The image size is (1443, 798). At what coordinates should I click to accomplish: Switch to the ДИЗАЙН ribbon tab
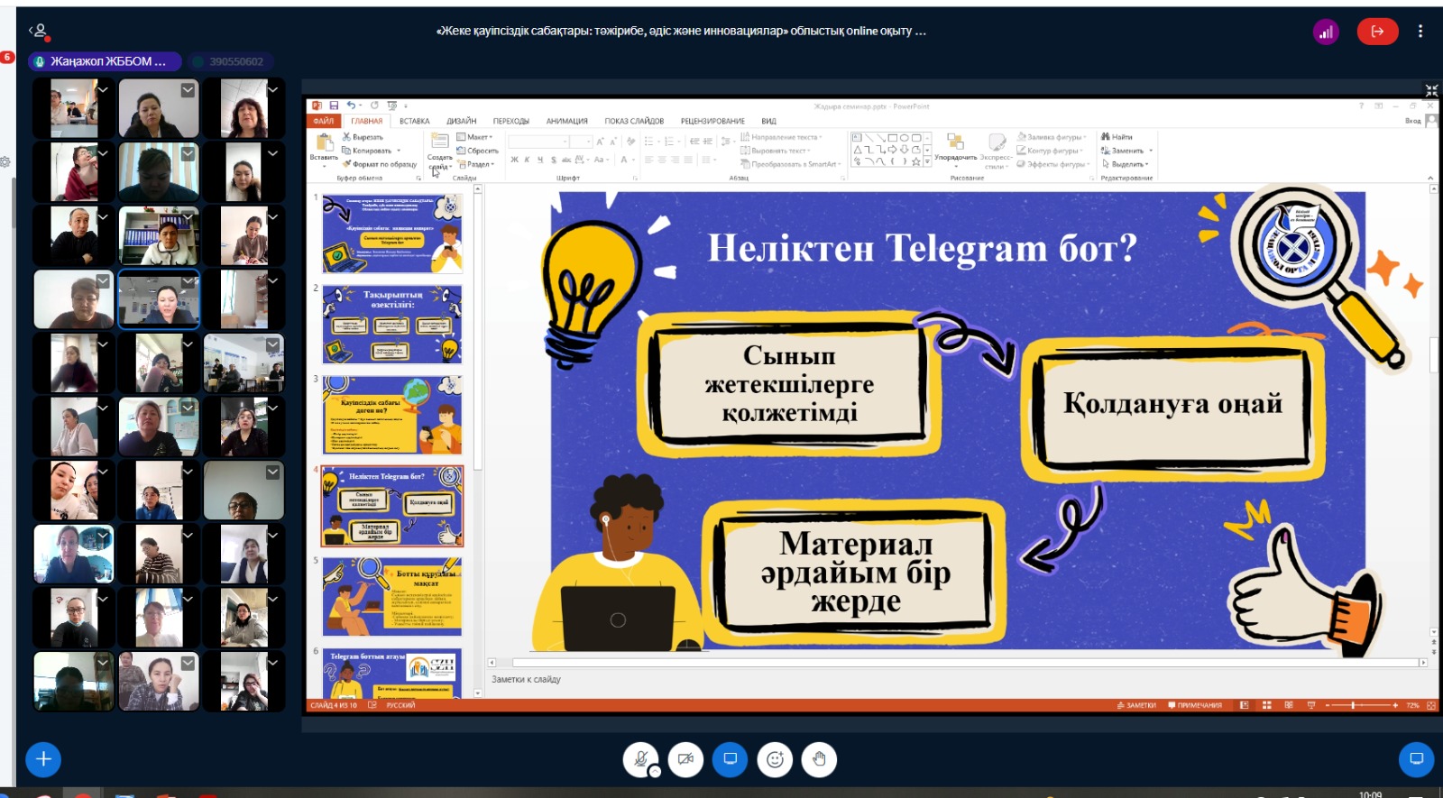pos(461,121)
